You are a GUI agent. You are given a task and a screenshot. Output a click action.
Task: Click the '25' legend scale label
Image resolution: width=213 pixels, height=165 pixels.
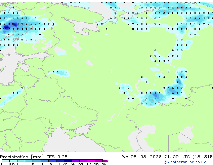pyautogui.click(x=65, y=164)
